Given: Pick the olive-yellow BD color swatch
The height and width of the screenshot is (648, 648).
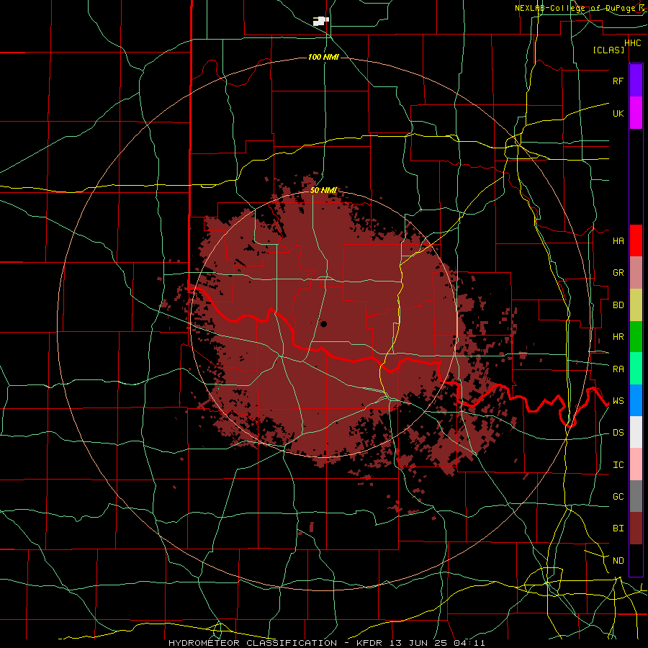Looking at the screenshot, I should click(x=636, y=305).
